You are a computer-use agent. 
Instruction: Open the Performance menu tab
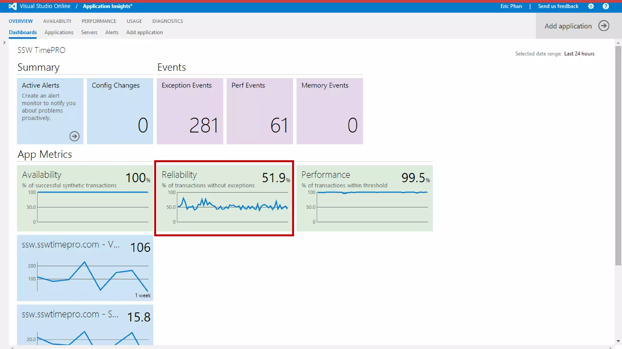click(x=99, y=21)
